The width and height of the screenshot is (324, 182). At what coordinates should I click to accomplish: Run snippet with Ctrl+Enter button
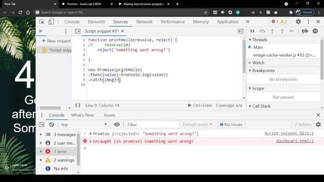click(200, 106)
